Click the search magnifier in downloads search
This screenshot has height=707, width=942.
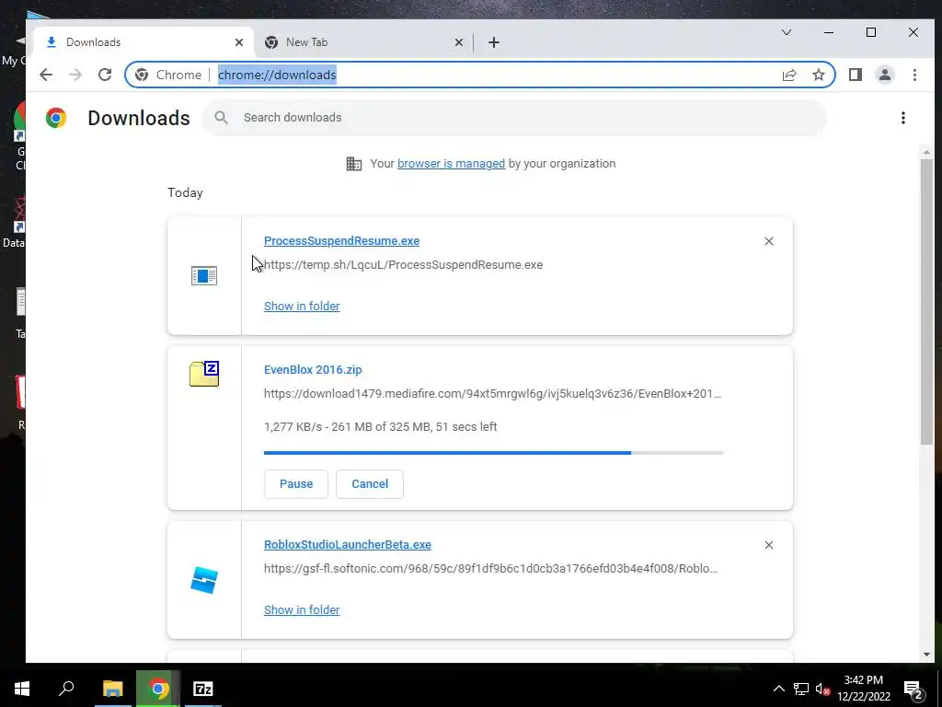[221, 118]
